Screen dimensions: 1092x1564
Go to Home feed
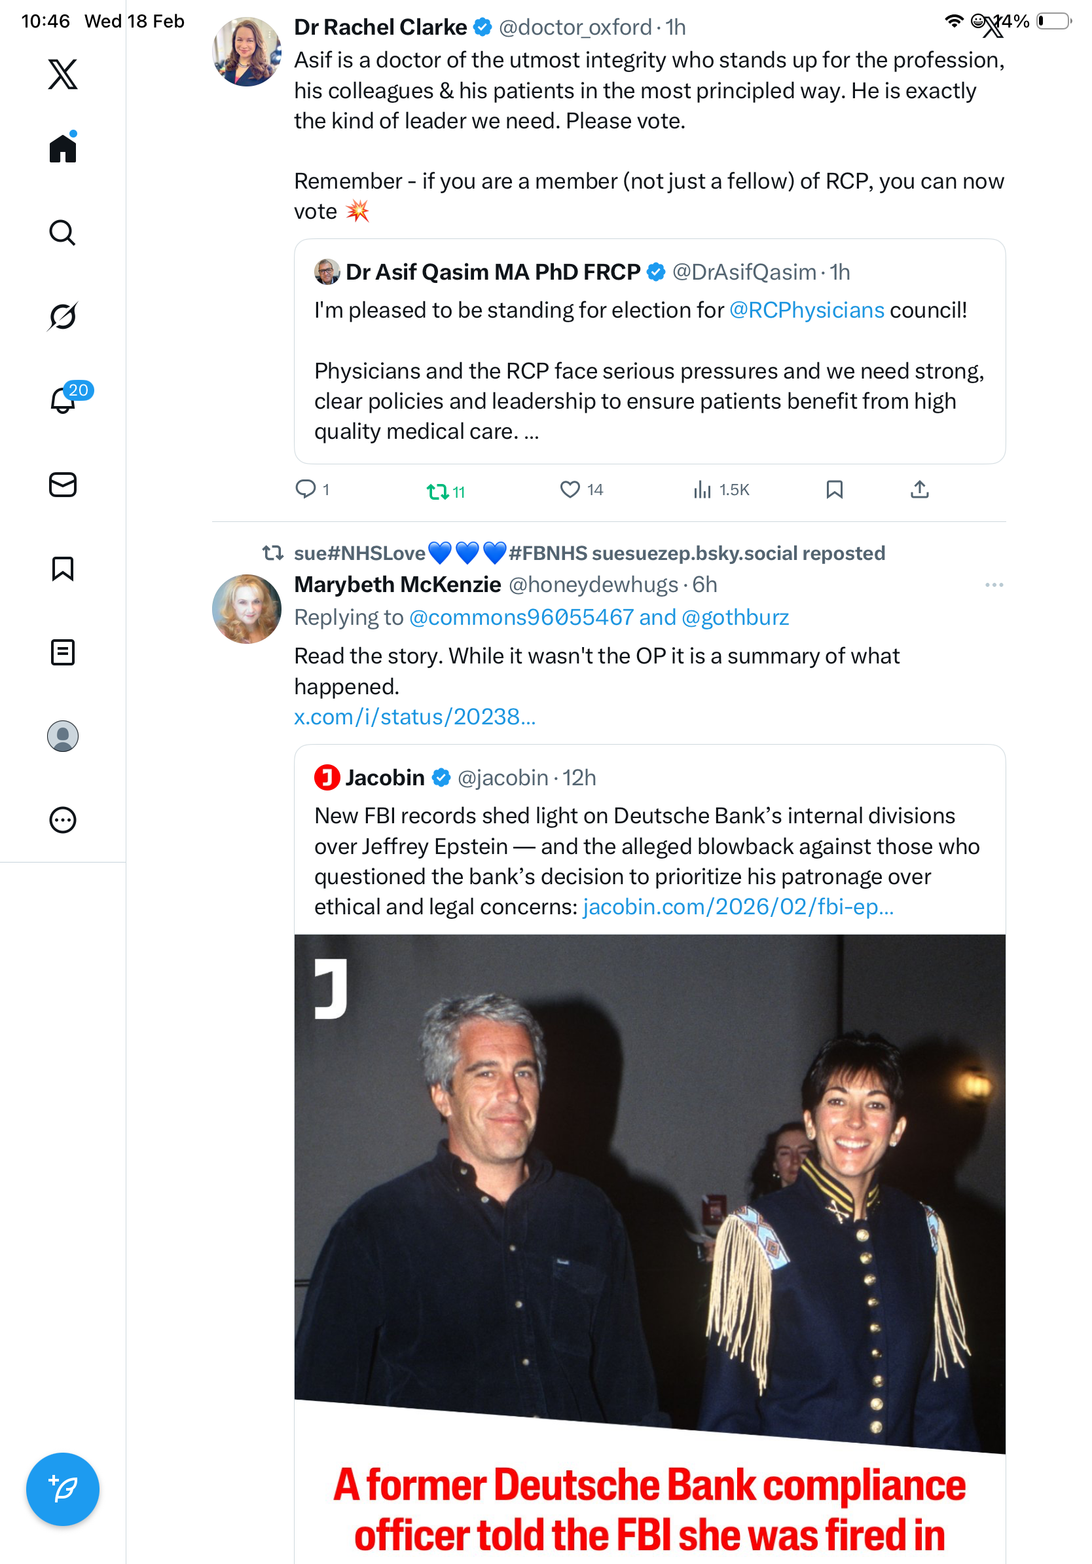pos(63,149)
